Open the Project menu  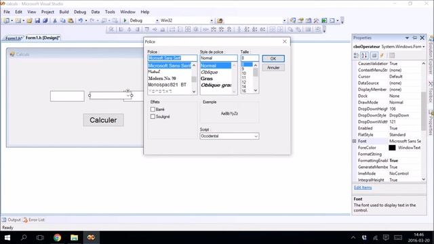point(47,12)
